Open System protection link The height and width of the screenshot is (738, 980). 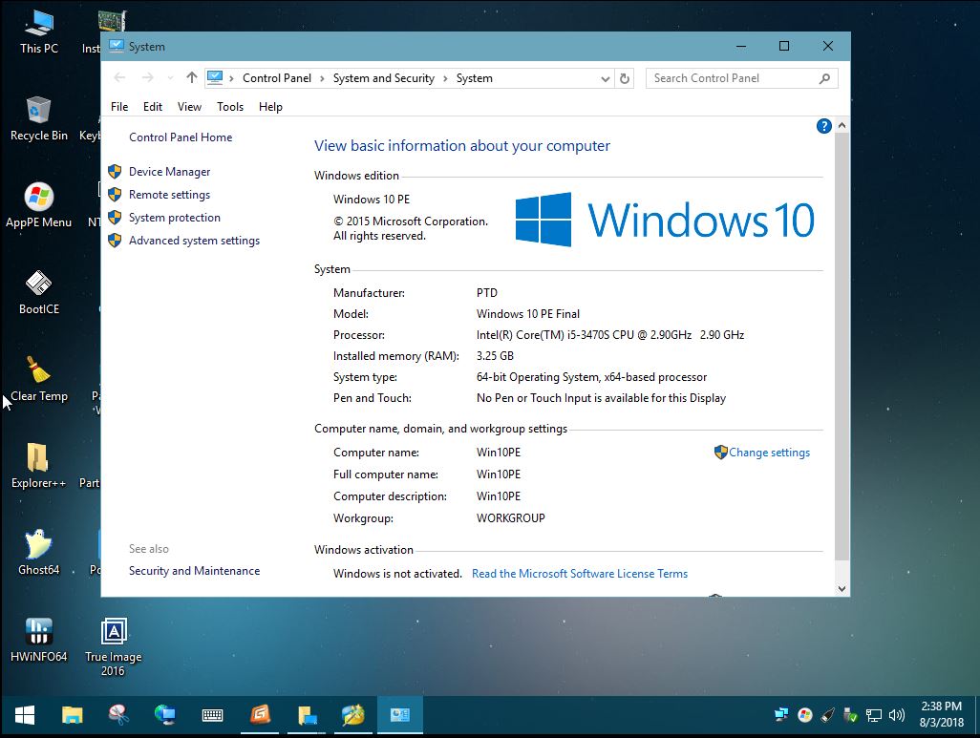click(x=175, y=218)
